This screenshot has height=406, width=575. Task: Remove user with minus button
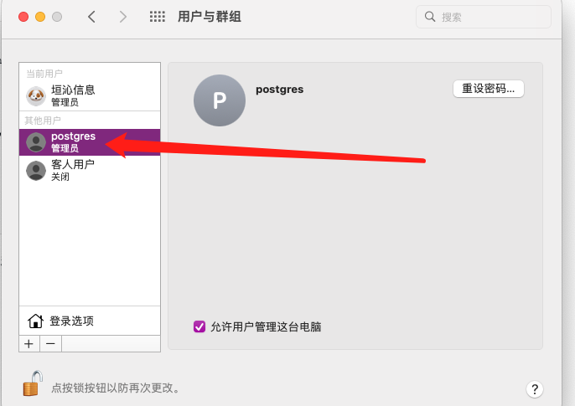pyautogui.click(x=50, y=344)
